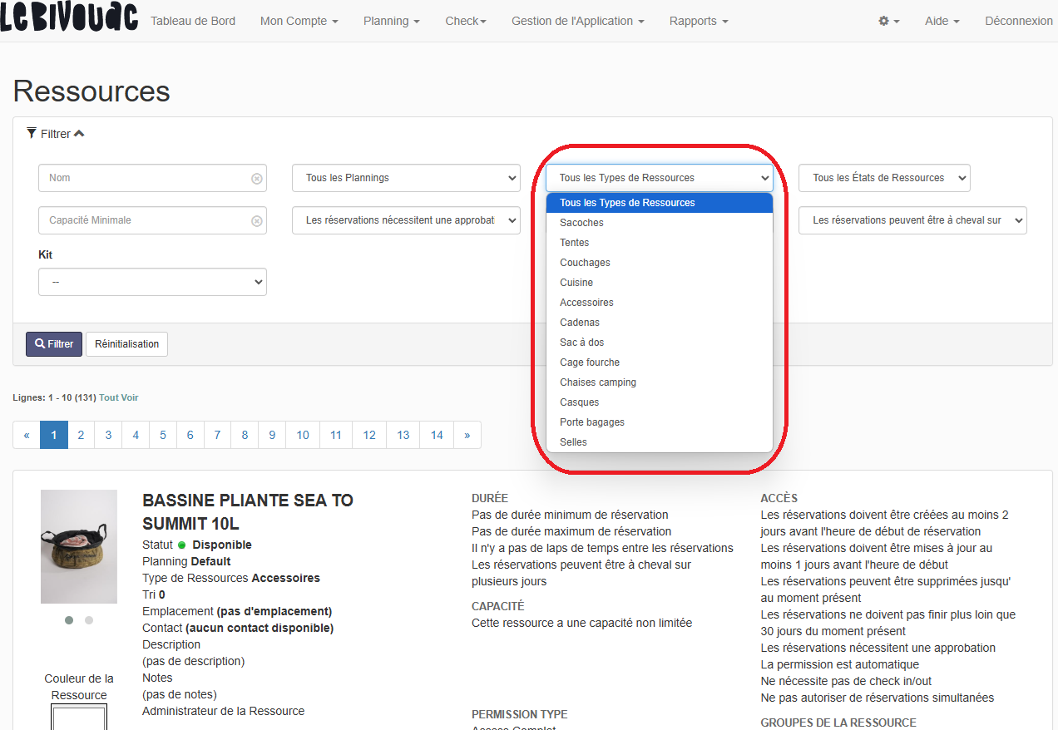
Task: Open the Tous les Plannings dropdown
Action: point(406,178)
